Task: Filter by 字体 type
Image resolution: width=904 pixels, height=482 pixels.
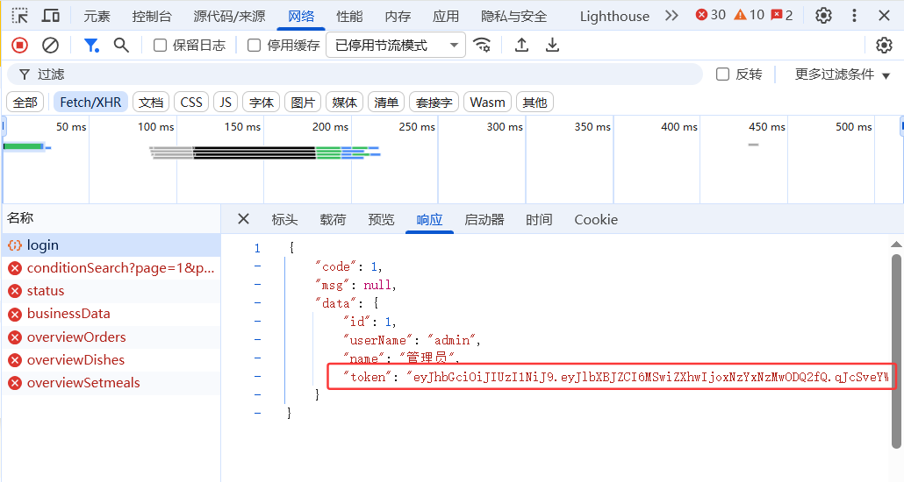Action: coord(262,103)
